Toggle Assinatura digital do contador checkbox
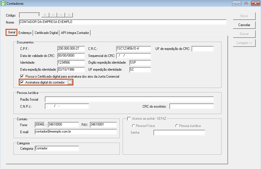This screenshot has width=261, height=169. 22,82
